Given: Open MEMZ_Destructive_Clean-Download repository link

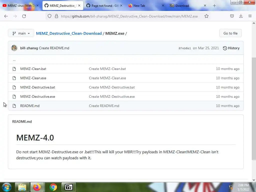Looking at the screenshot, I should 69,33.
